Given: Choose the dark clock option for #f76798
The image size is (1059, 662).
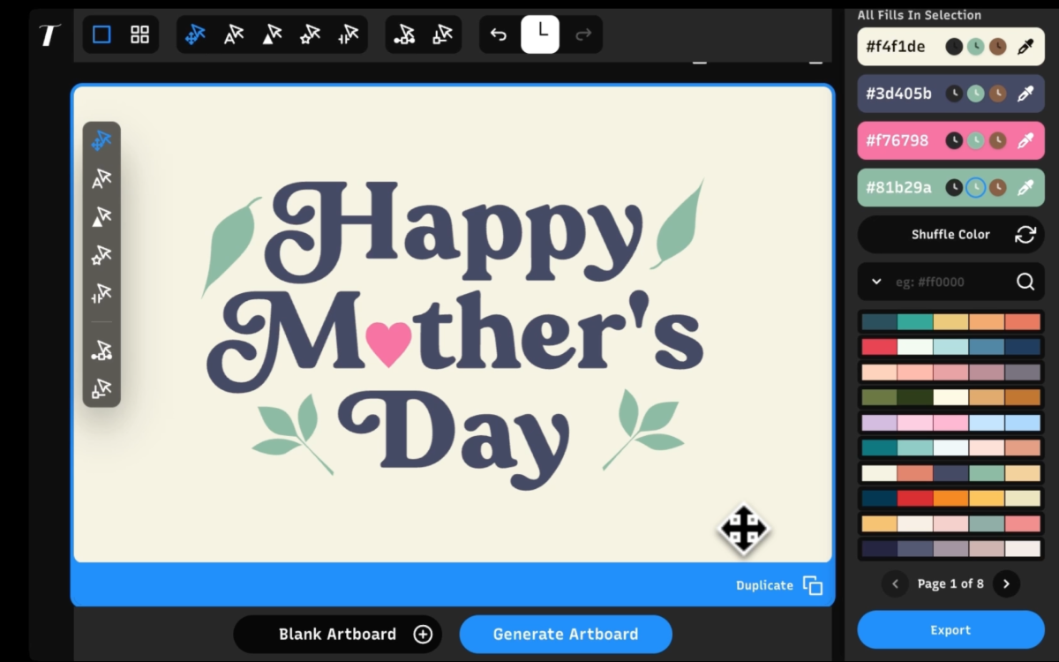Looking at the screenshot, I should pyautogui.click(x=954, y=140).
